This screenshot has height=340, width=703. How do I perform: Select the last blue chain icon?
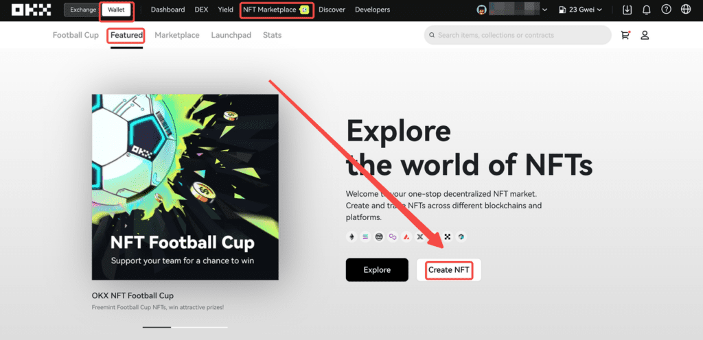(x=461, y=236)
